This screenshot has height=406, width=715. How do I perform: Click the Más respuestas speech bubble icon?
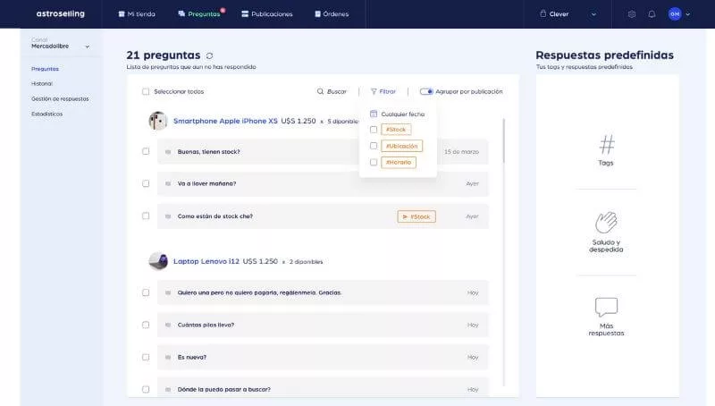click(606, 308)
